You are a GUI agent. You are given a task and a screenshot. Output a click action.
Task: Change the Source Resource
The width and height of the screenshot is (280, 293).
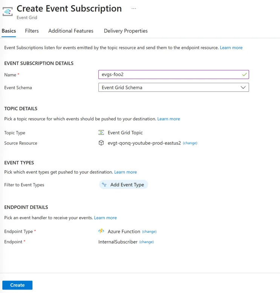click(190, 143)
